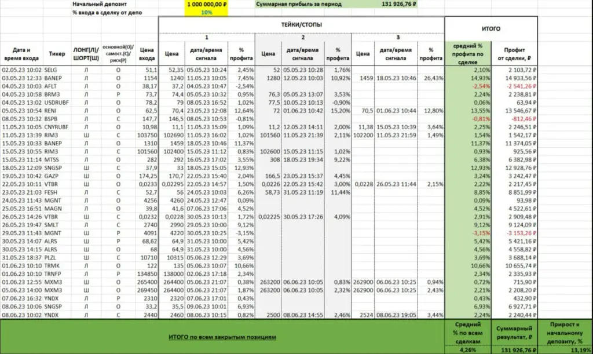The width and height of the screenshot is (593, 354).
Task: Select the CNYRUBF ticker cell
Action: coord(56,127)
